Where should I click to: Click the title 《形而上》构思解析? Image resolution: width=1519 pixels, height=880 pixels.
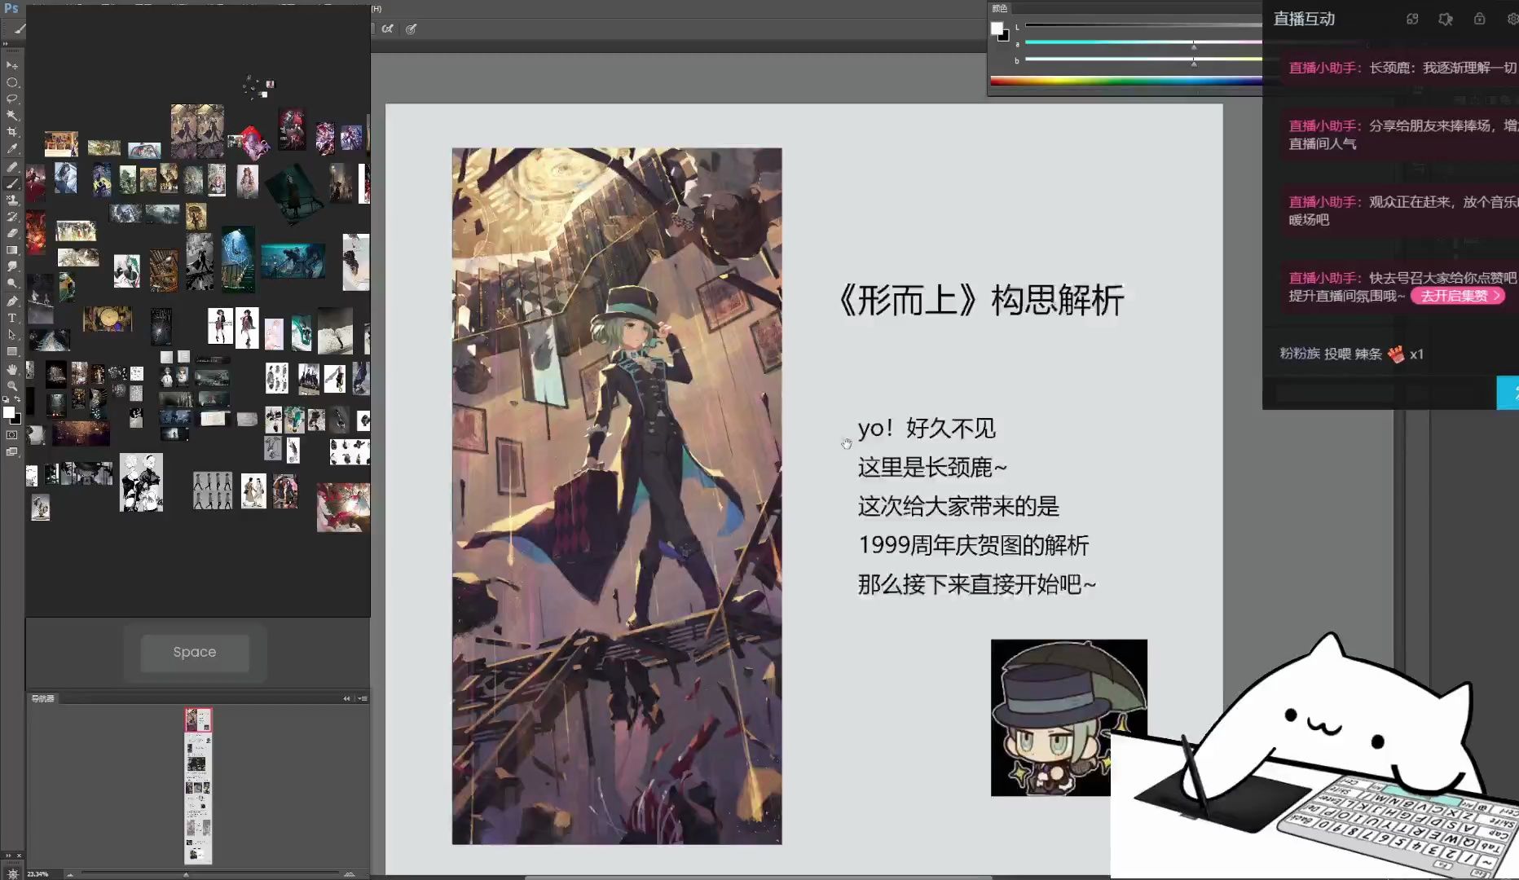point(981,300)
